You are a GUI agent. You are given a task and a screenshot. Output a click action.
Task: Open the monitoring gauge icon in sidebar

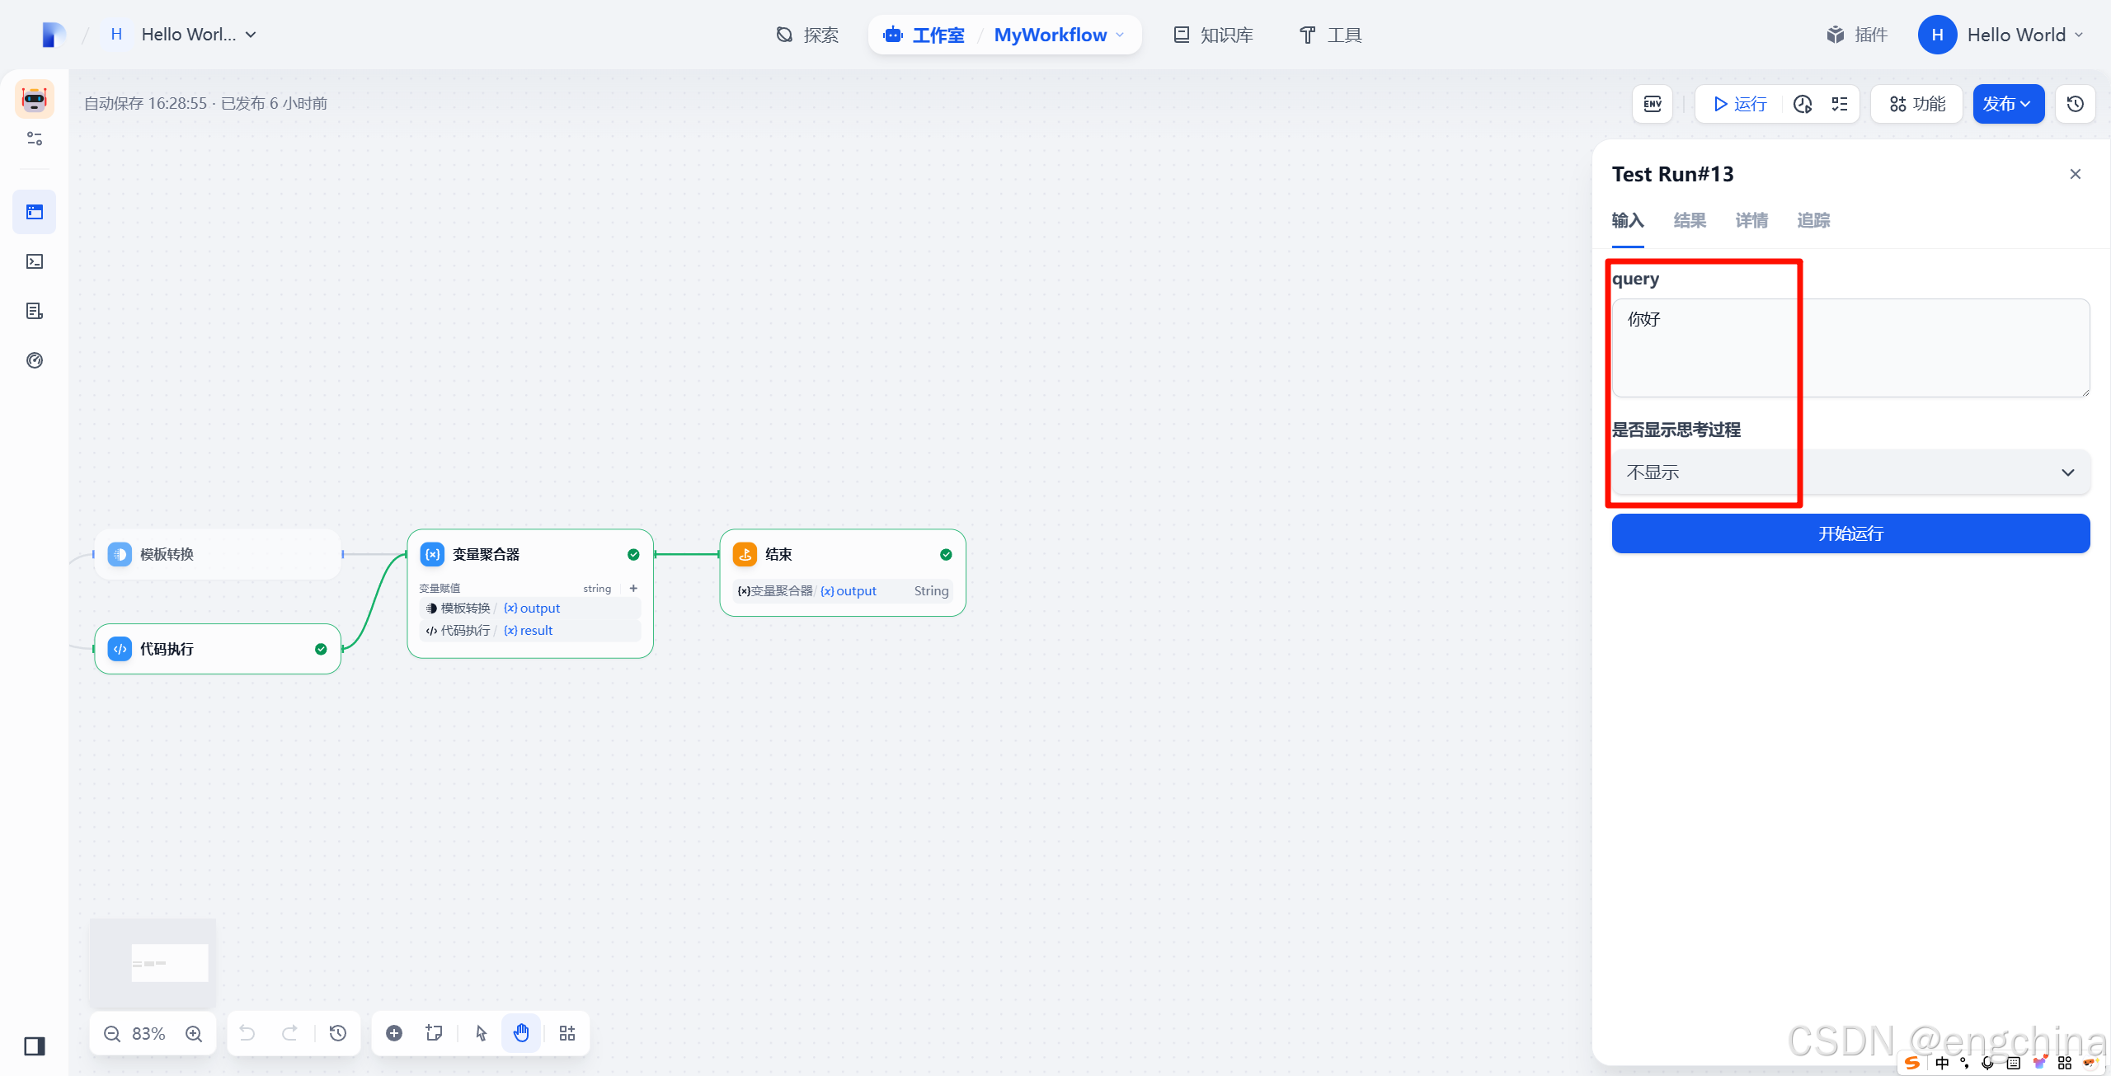click(x=35, y=360)
